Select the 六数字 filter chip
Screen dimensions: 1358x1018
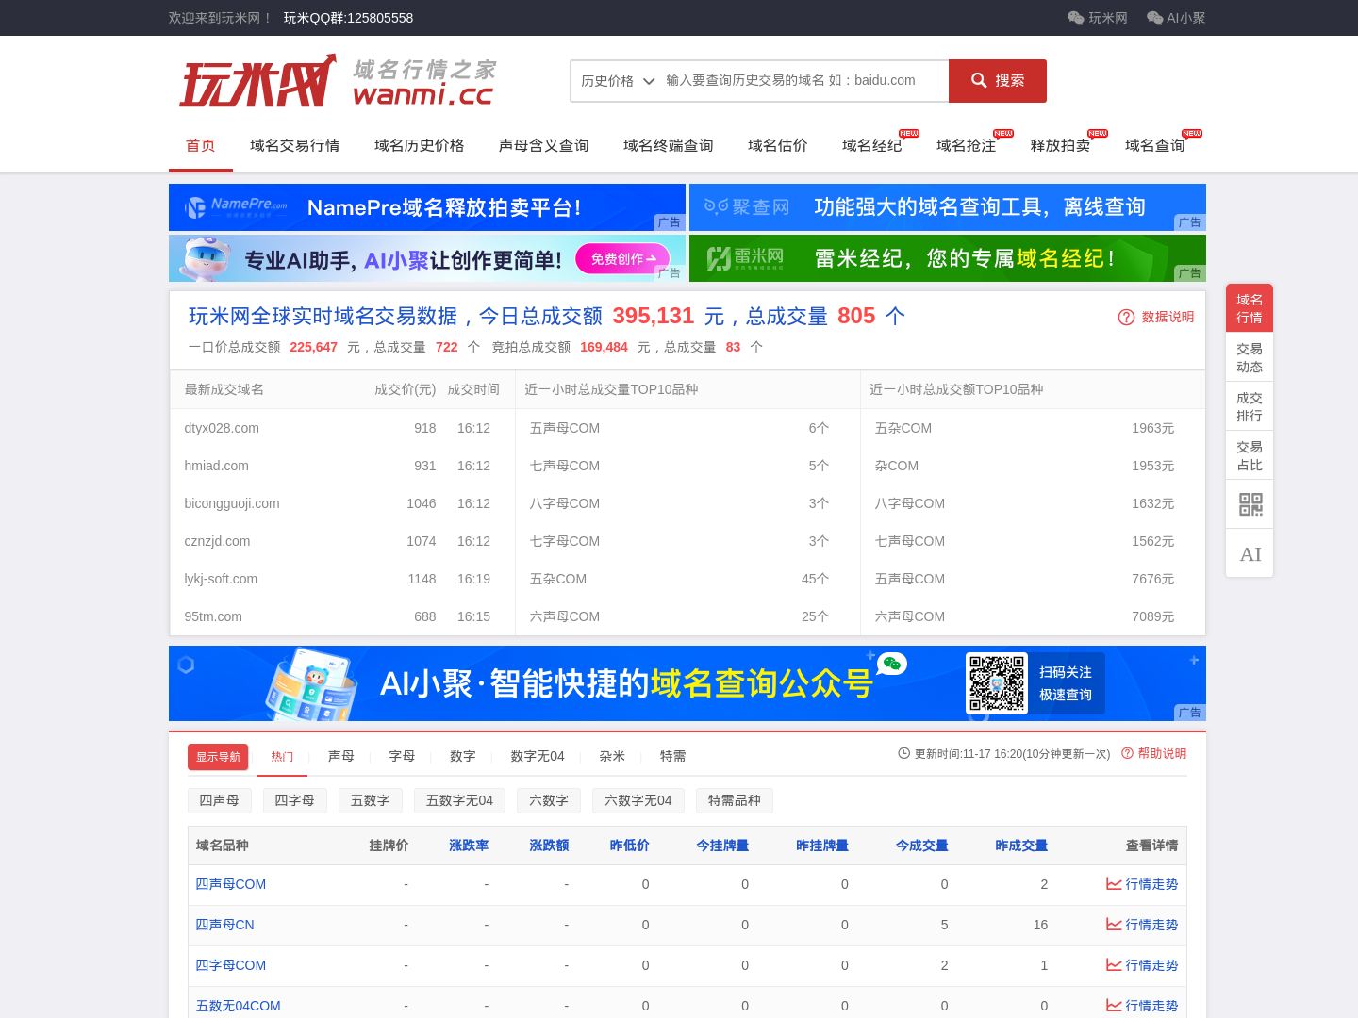pos(550,800)
